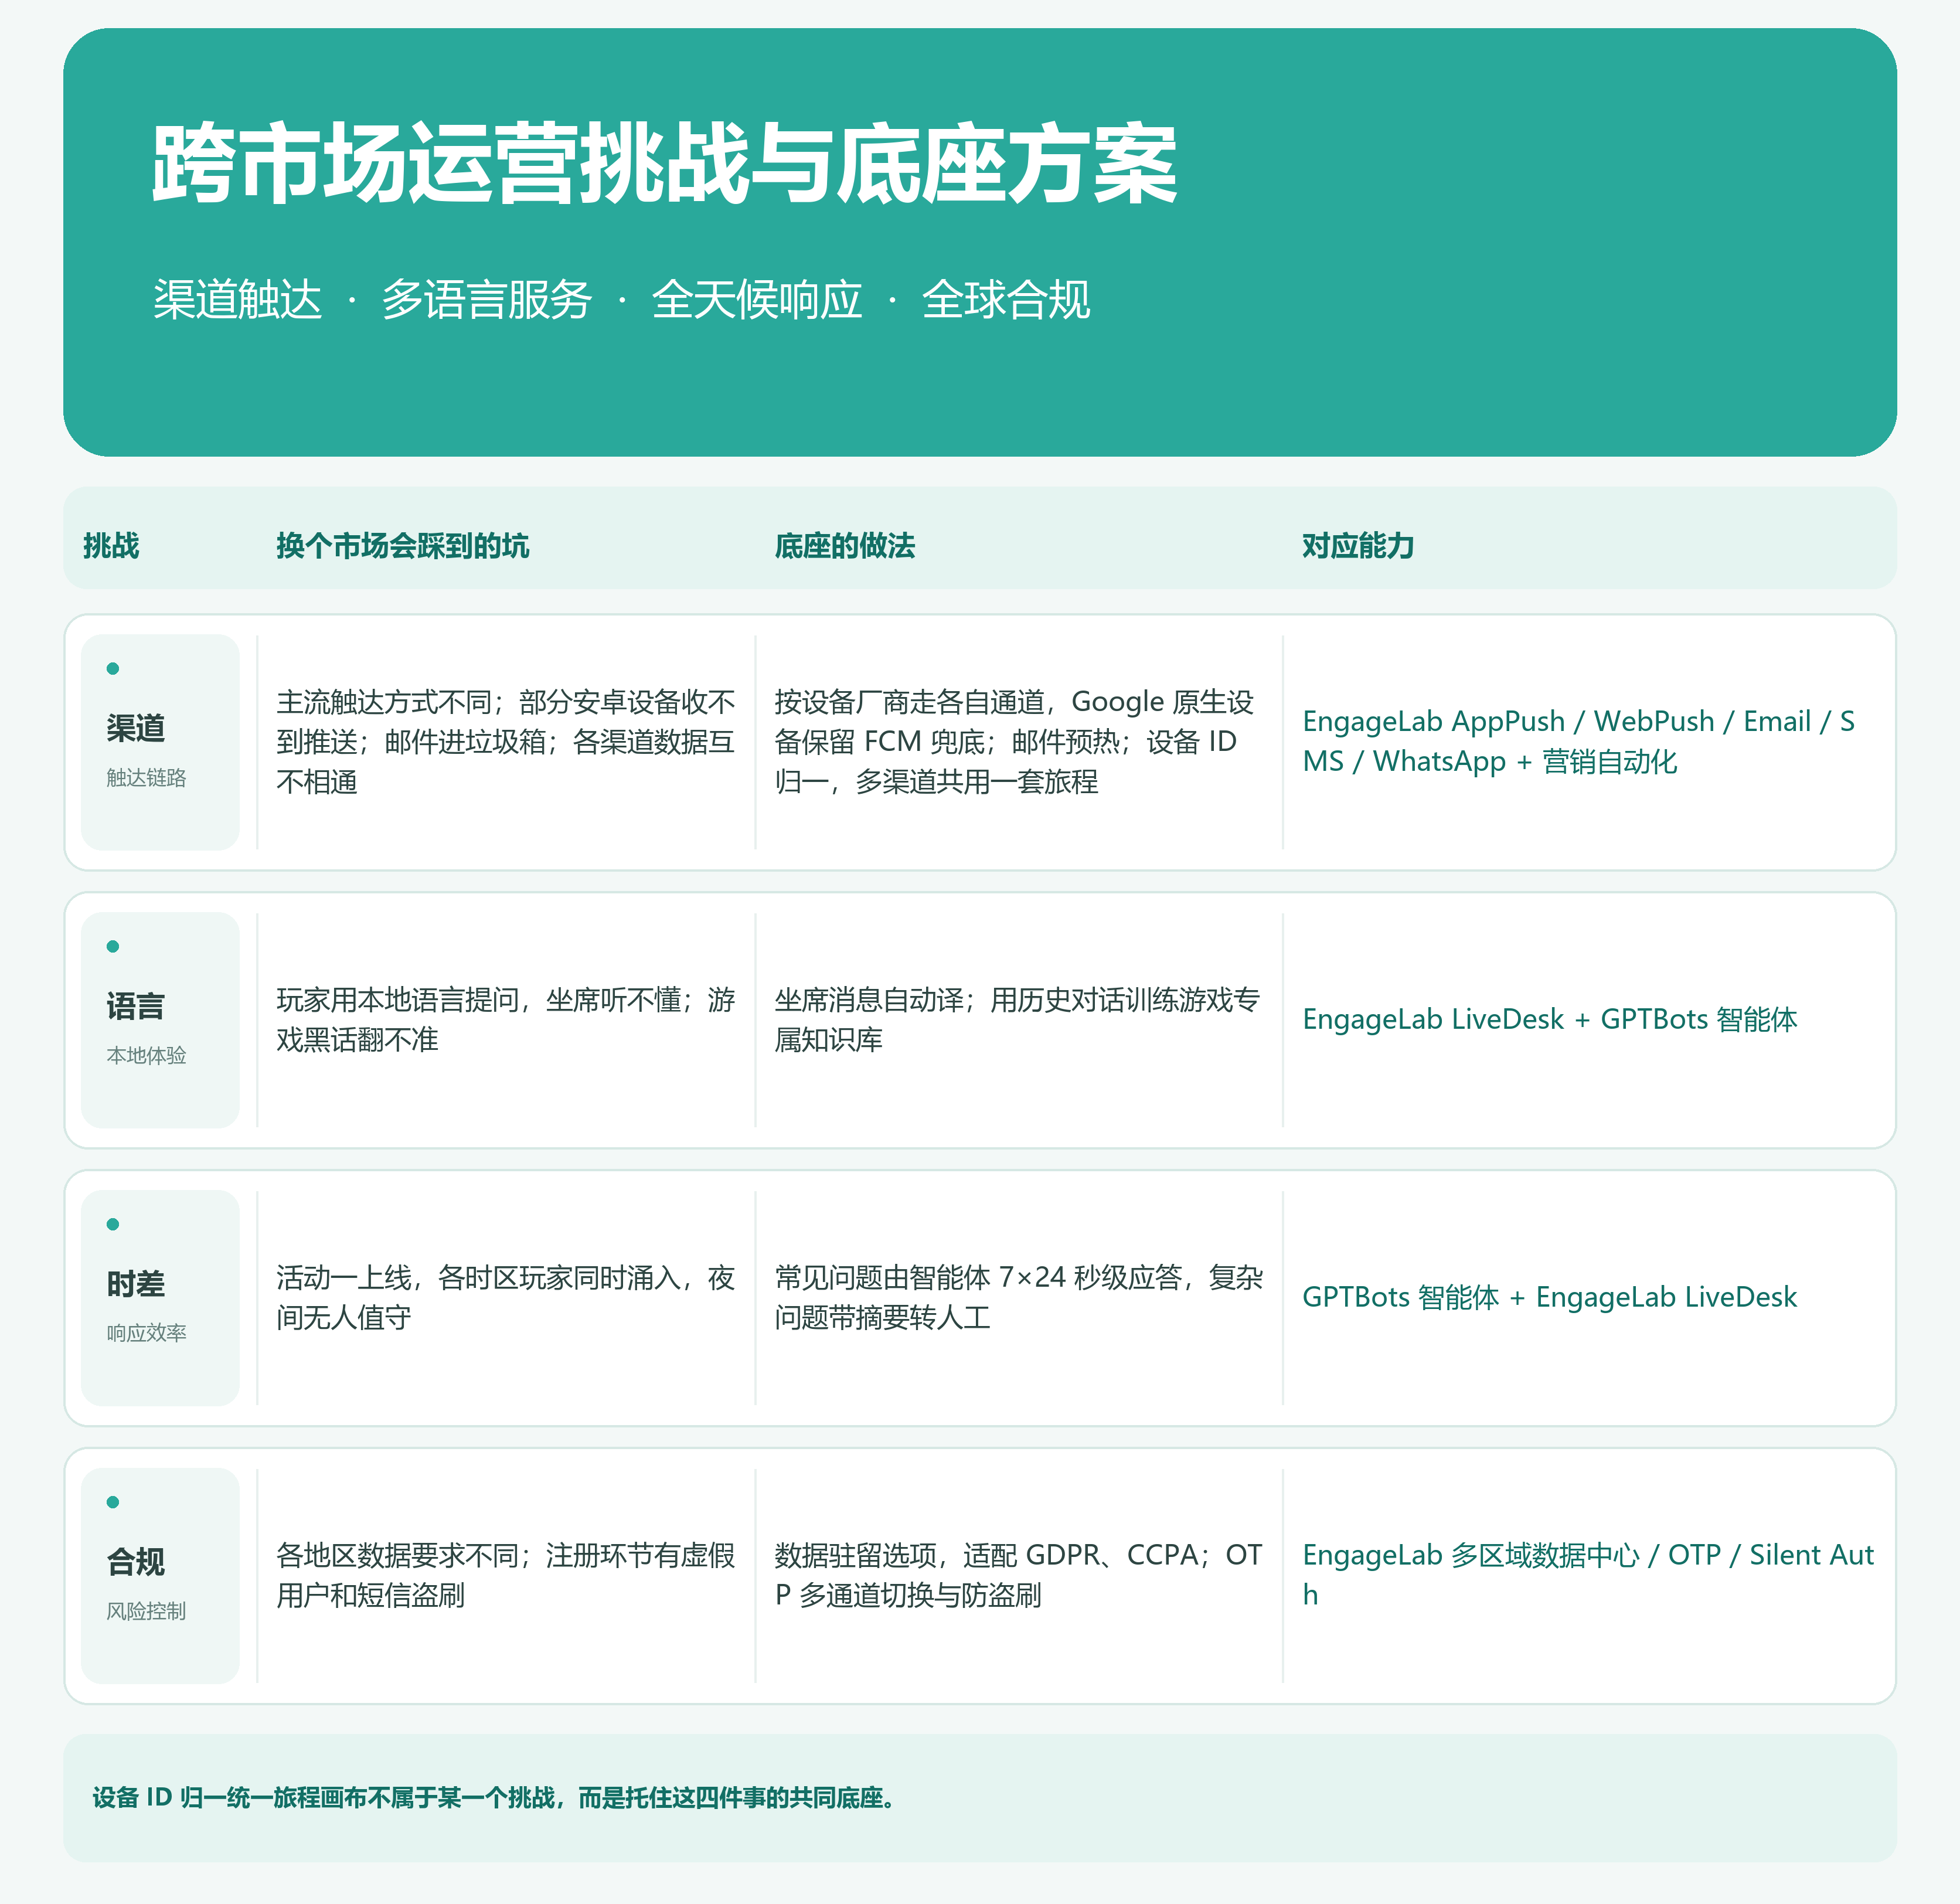
Task: Click the 数据驻留选项 GDPR solution cell
Action: point(1018,1575)
